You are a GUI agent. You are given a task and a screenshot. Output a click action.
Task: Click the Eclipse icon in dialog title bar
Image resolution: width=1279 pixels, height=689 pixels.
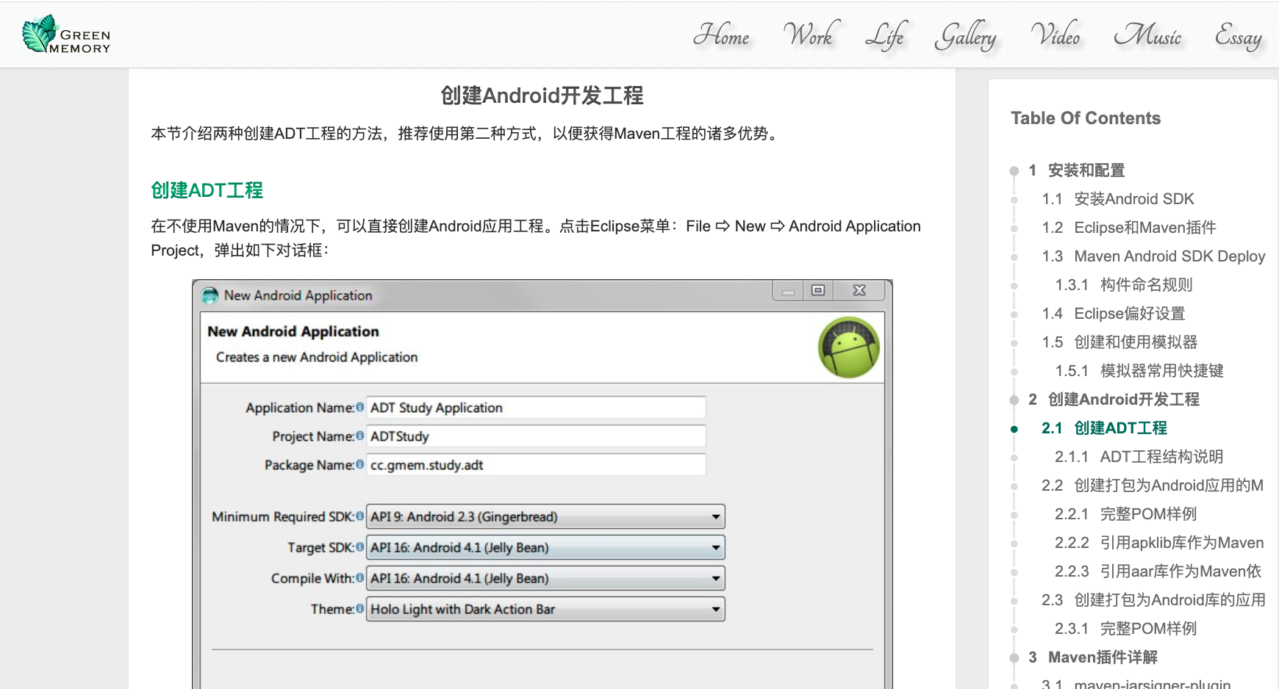[210, 295]
